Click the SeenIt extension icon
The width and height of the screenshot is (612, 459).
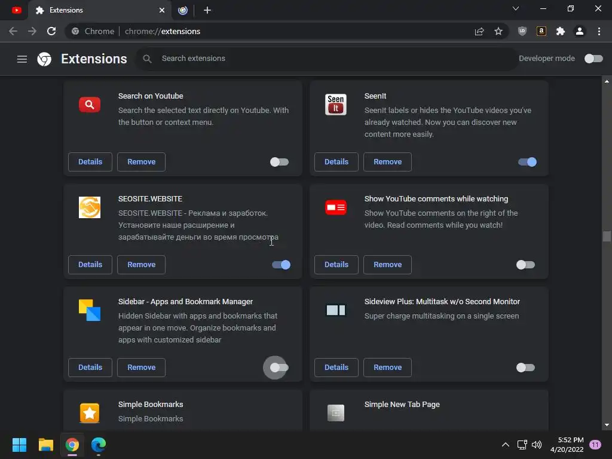pos(336,105)
